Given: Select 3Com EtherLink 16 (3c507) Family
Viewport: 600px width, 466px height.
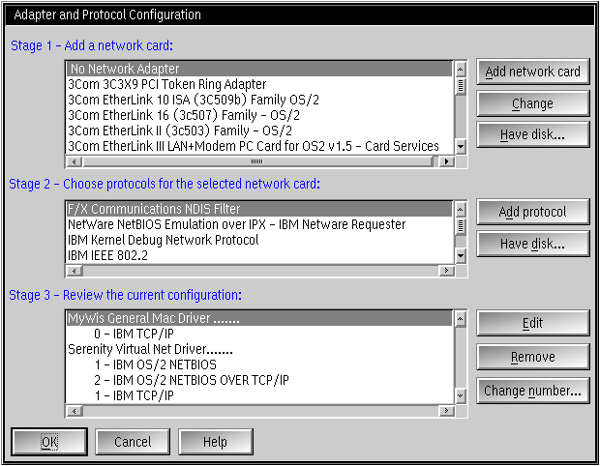Looking at the screenshot, I should tap(259, 115).
